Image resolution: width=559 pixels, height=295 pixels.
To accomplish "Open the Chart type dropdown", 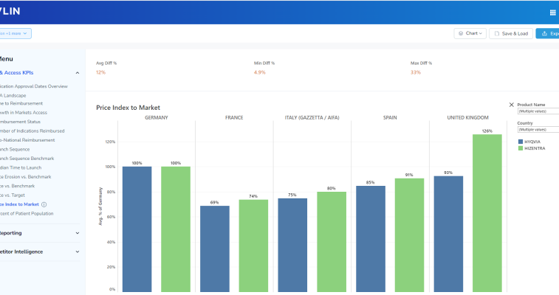I will point(470,33).
